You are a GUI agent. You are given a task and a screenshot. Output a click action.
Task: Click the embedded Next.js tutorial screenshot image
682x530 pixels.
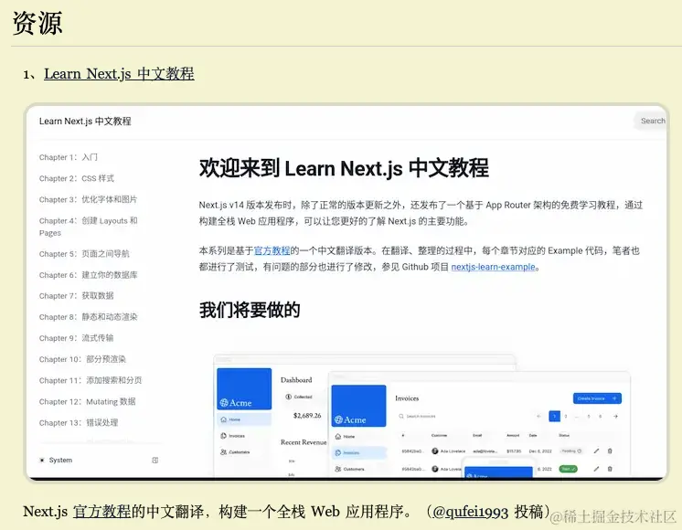click(x=346, y=292)
